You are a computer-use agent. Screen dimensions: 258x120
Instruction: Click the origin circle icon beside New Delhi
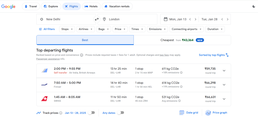click(x=42, y=19)
